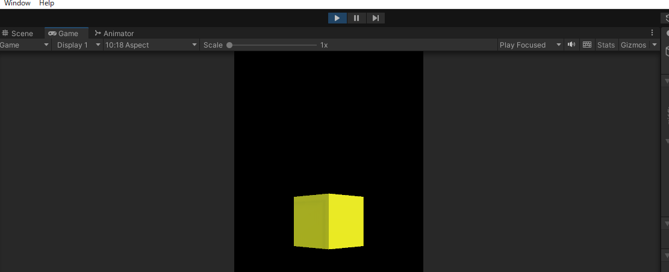Image resolution: width=669 pixels, height=272 pixels.
Task: Toggle the keyboard shortcuts icon
Action: (x=587, y=45)
